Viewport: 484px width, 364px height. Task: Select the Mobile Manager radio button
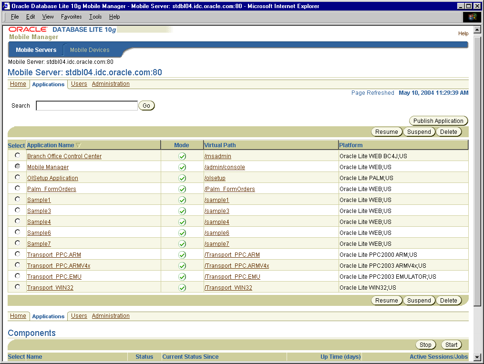(17, 166)
